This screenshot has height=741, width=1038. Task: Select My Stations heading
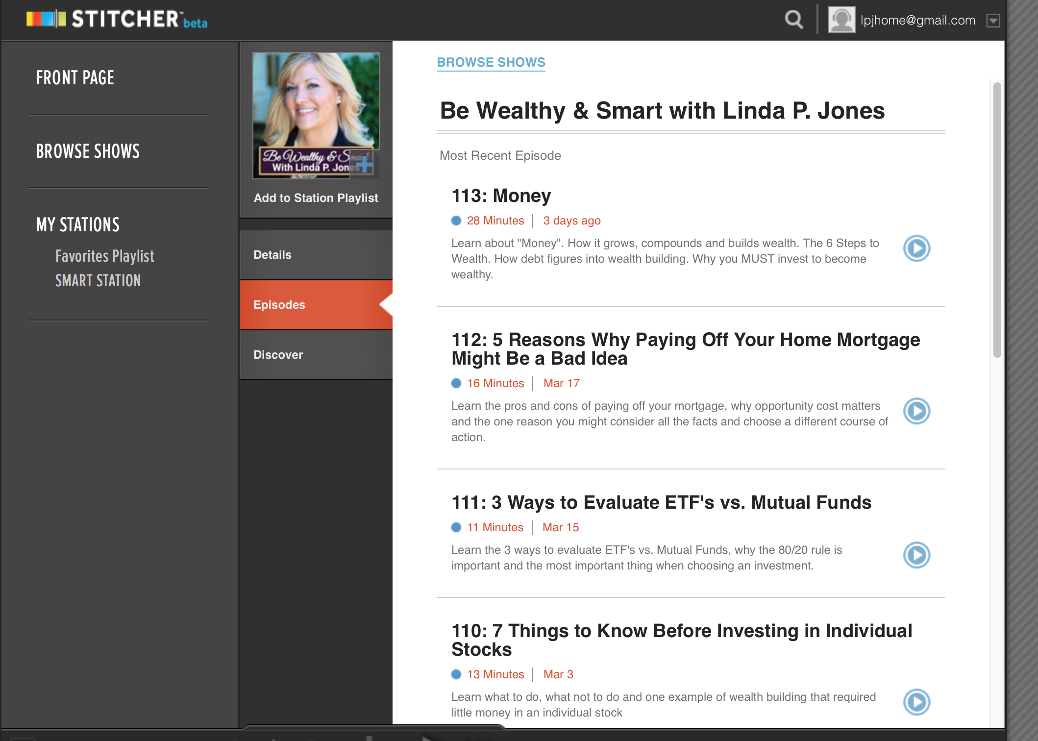(x=78, y=224)
